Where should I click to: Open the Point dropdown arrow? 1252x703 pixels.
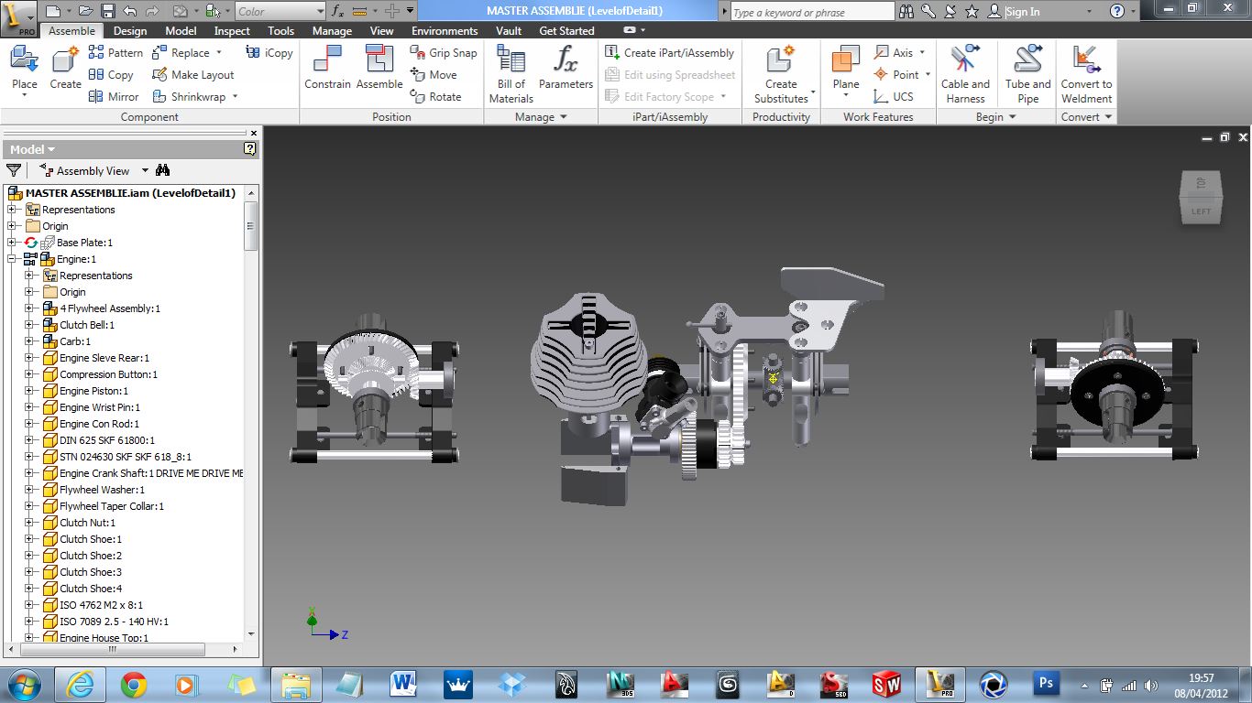click(928, 75)
